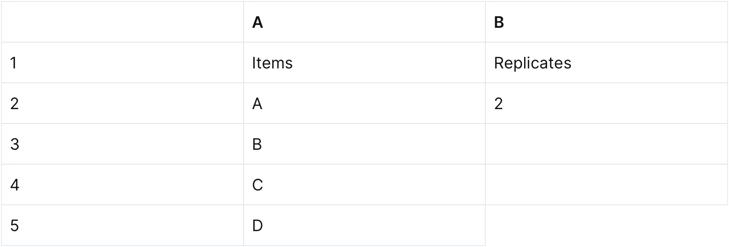Image resolution: width=729 pixels, height=247 pixels.
Task: Click the blank top-left corner cell
Action: click(x=122, y=23)
